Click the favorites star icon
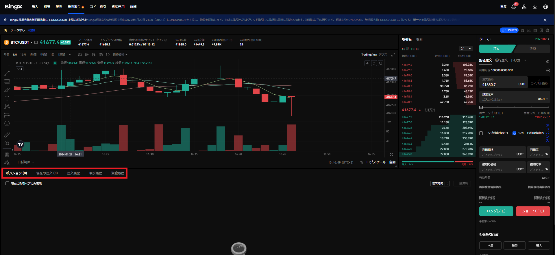Image resolution: width=555 pixels, height=255 pixels. [x=5, y=30]
